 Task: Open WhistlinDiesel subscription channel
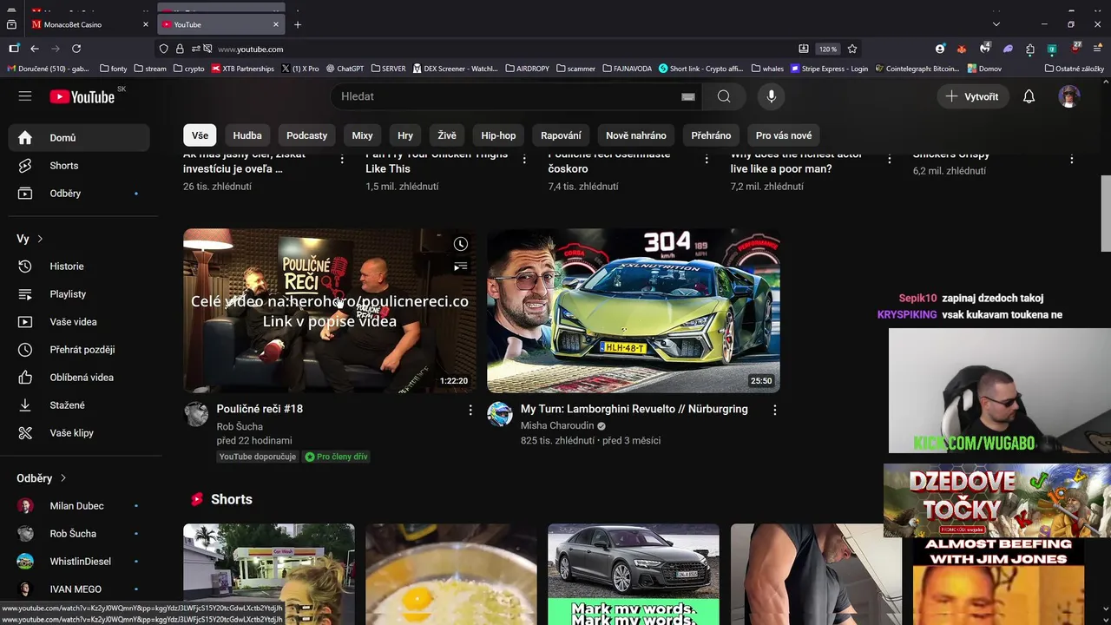(x=79, y=562)
